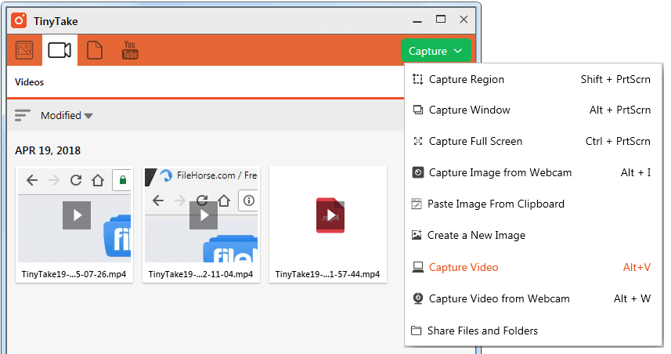
Task: Play the FileHorse.com video thumbnail
Action: 203,215
